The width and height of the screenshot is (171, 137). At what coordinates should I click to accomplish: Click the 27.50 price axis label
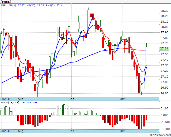pyautogui.click(x=164, y=54)
